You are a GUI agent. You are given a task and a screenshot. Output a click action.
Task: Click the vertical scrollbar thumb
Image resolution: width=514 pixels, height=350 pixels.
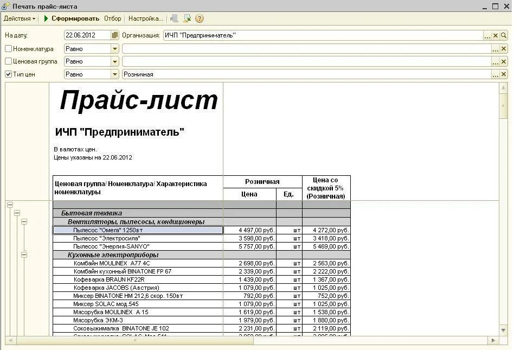(x=503, y=106)
